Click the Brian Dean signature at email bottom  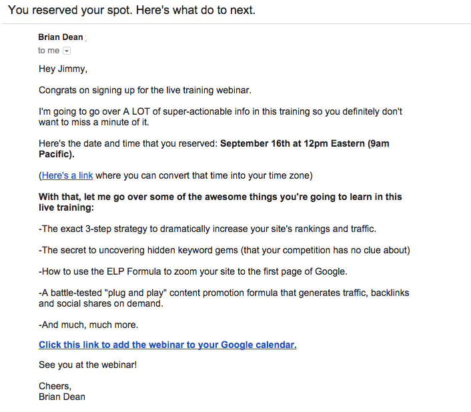click(x=62, y=397)
